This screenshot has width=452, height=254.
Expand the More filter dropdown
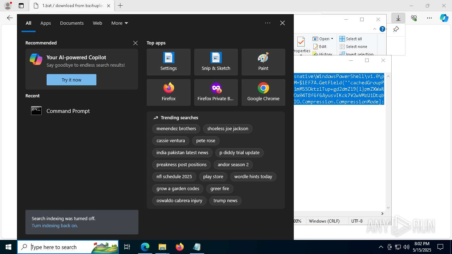(x=120, y=23)
